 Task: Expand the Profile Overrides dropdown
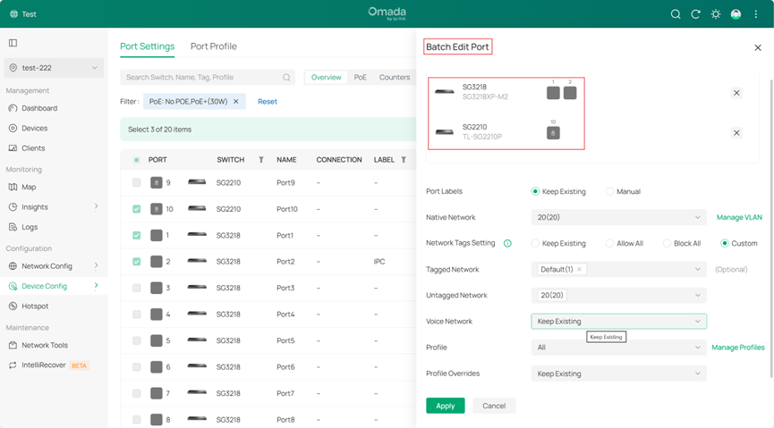click(618, 373)
